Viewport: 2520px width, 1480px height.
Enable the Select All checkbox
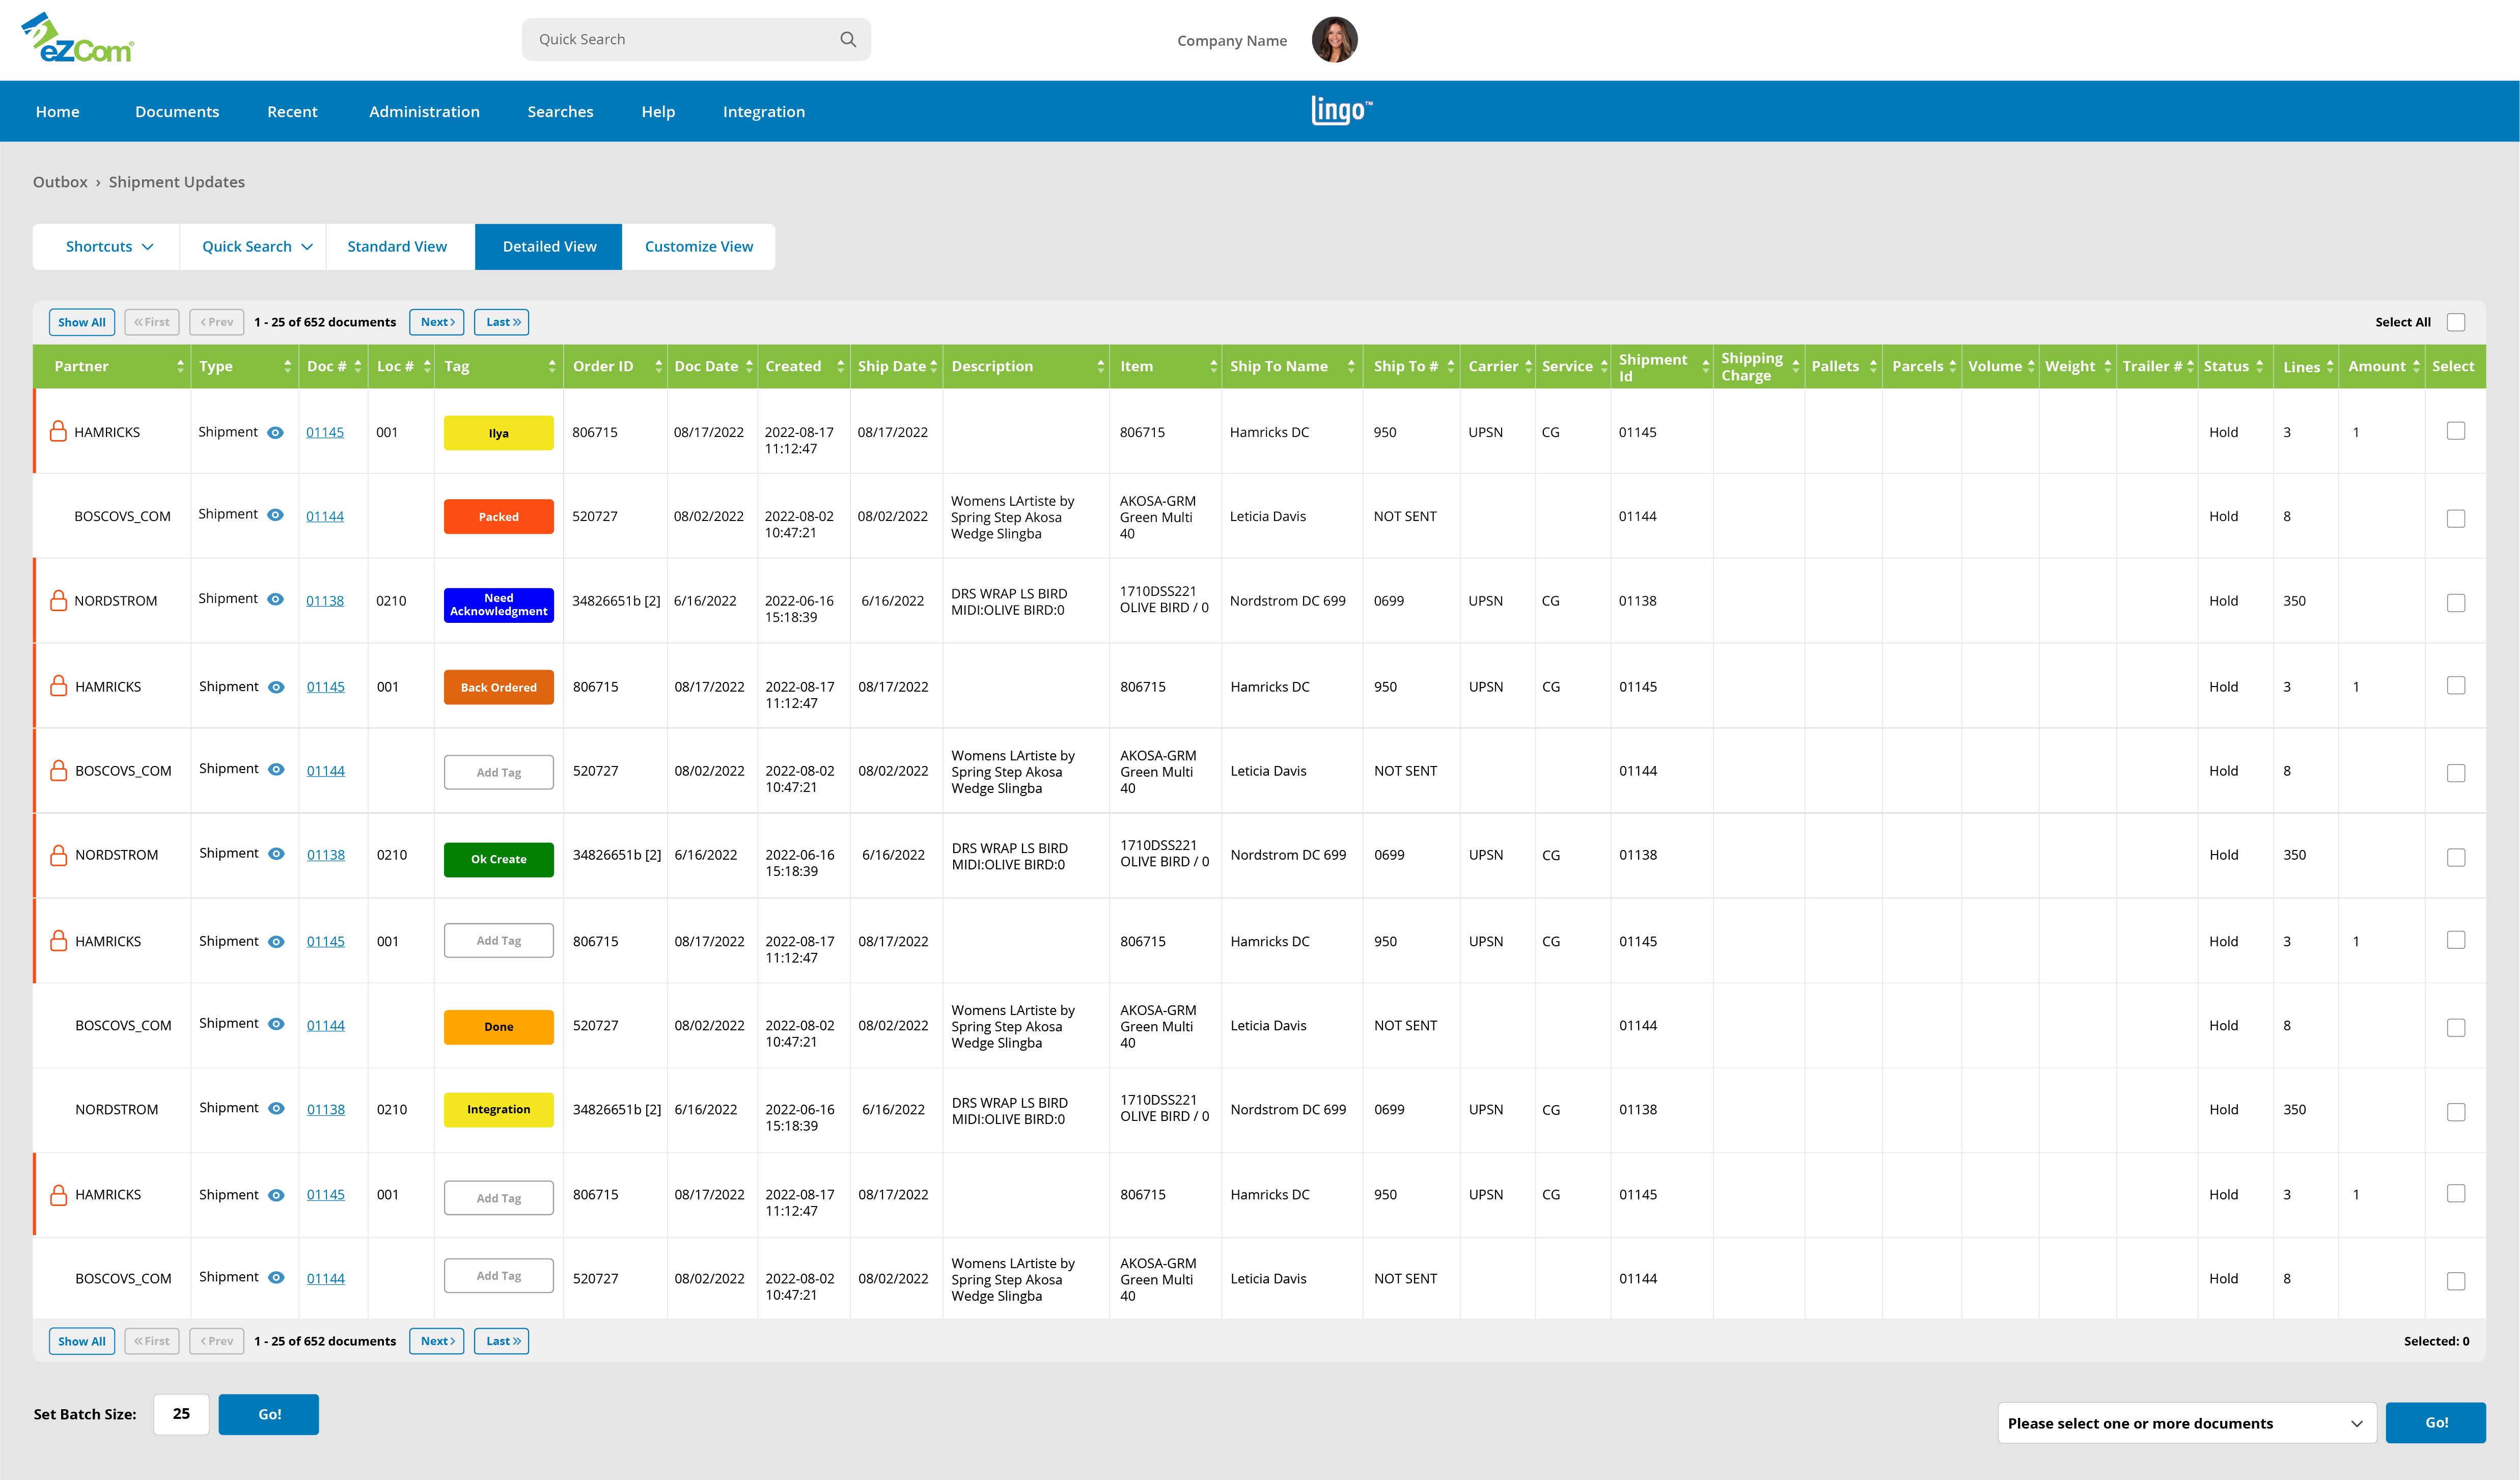2457,321
